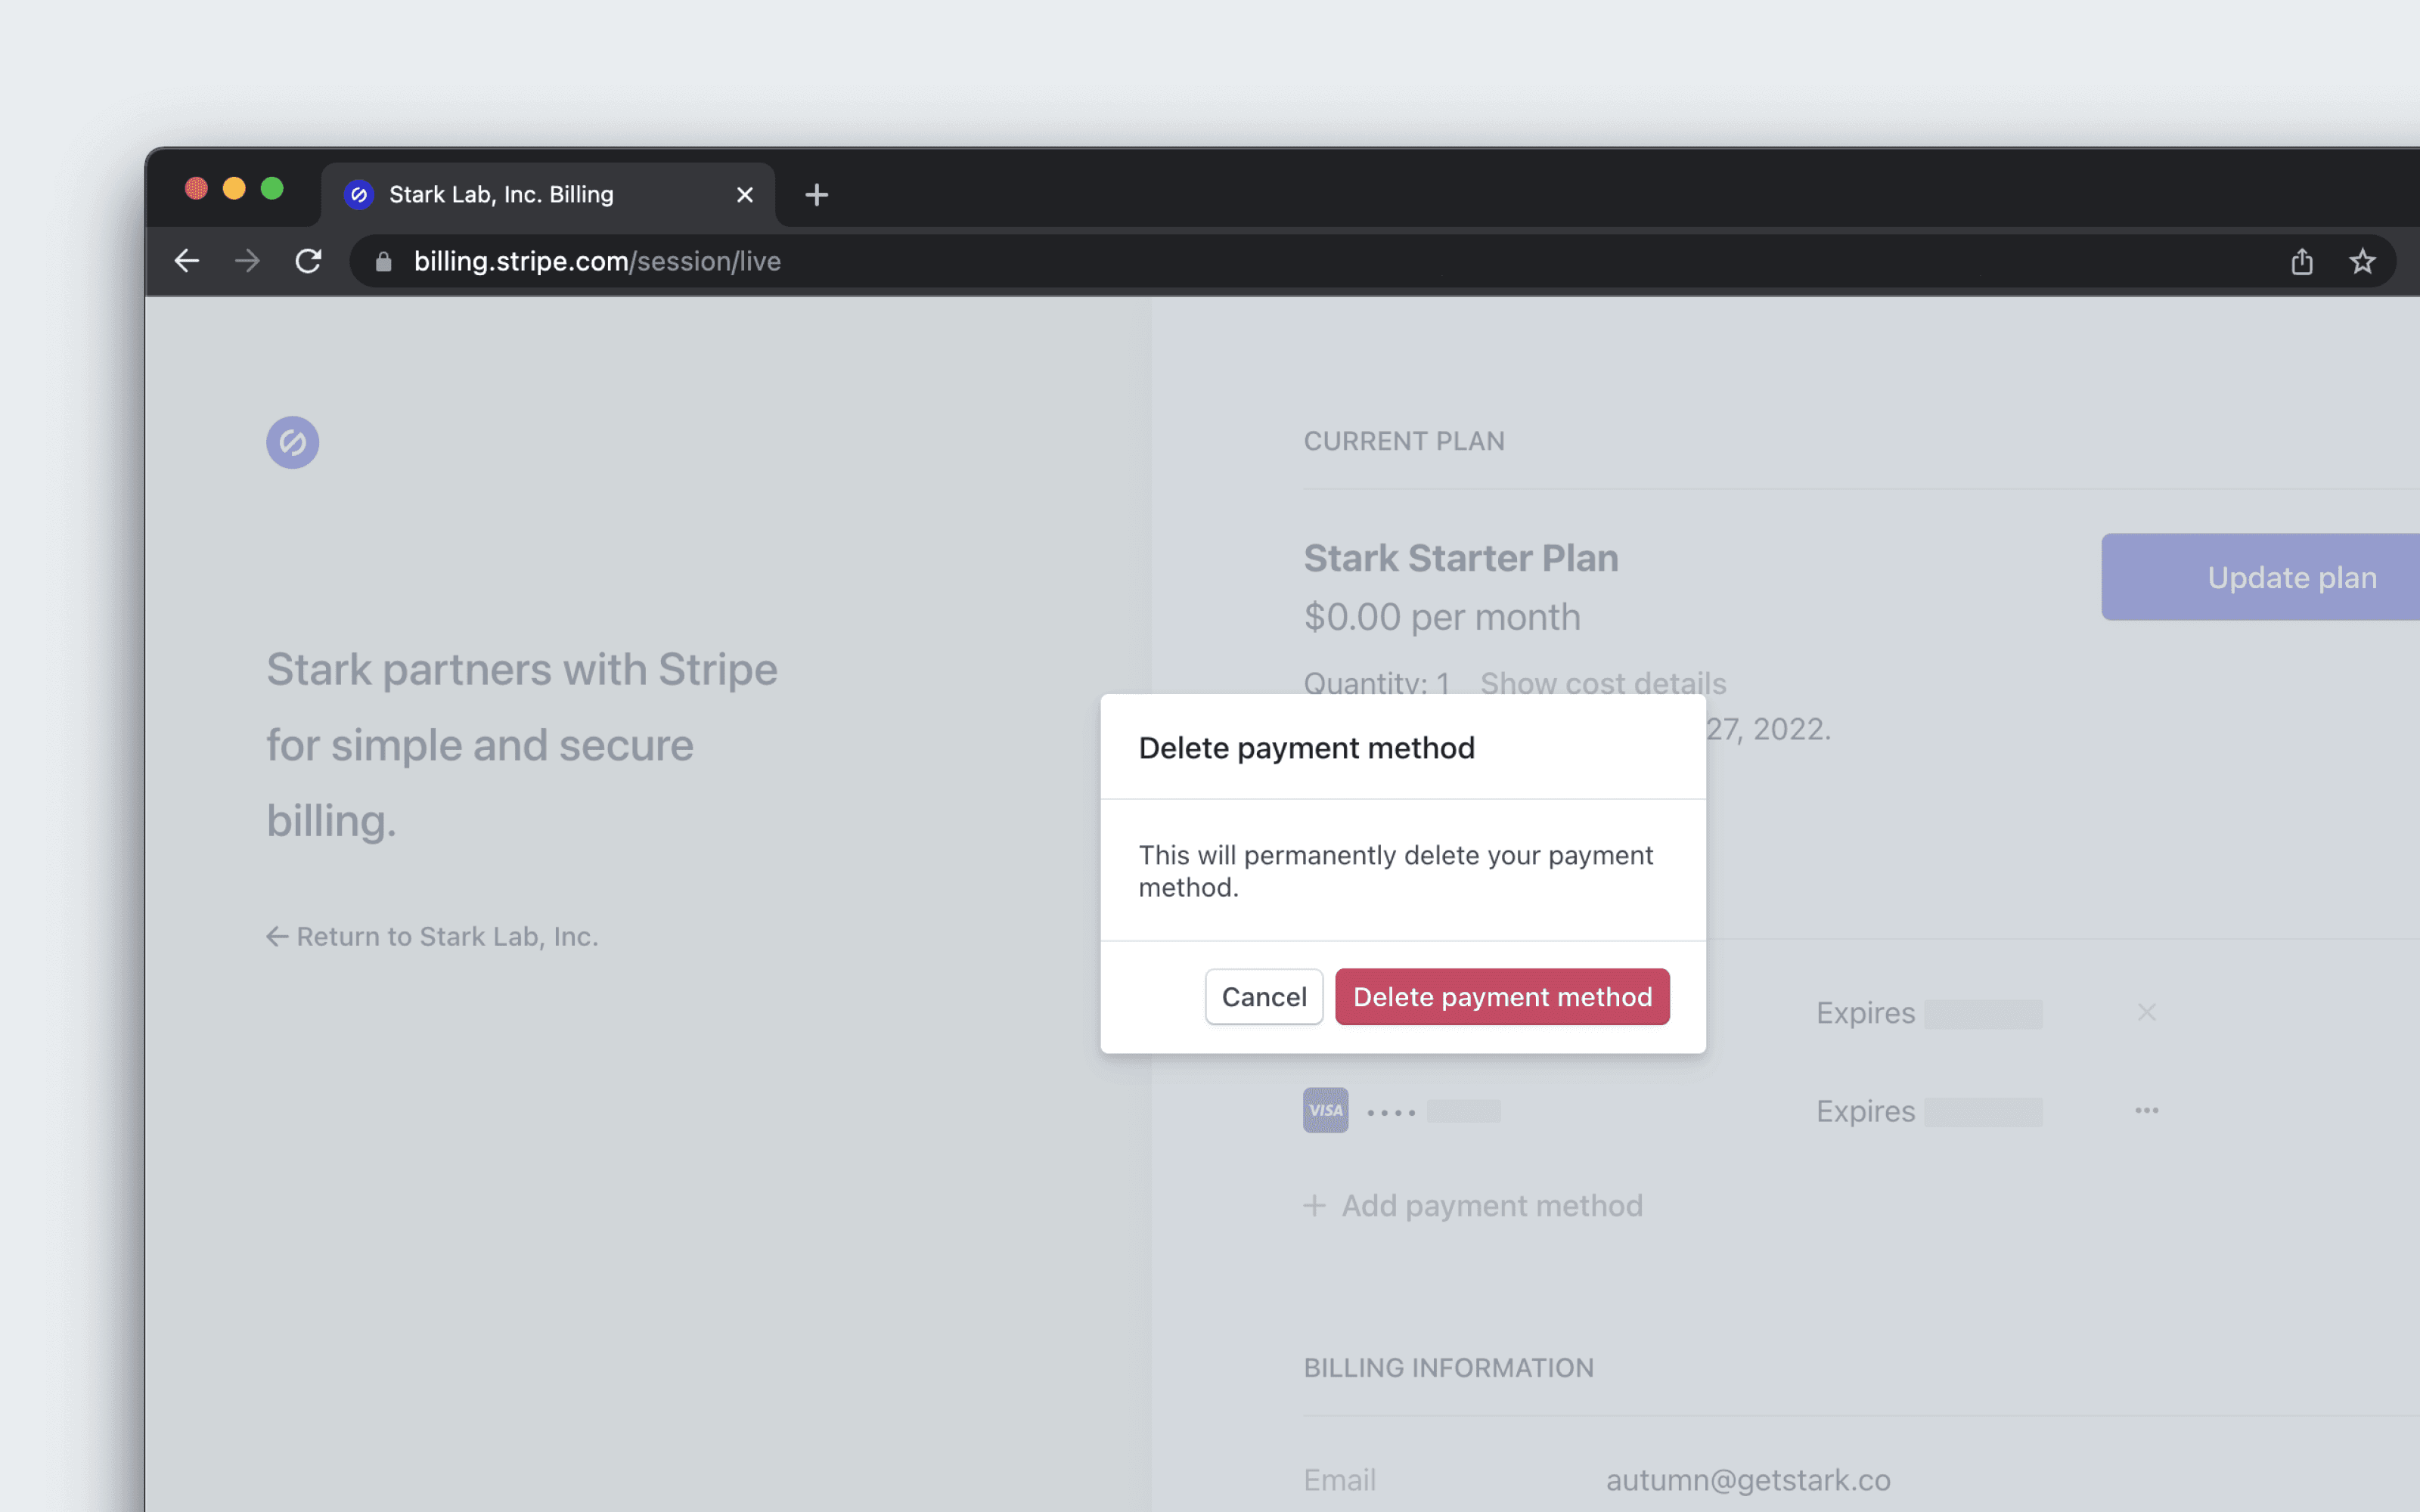Viewport: 2420px width, 1512px height.
Task: Close the Stark Lab, Inc. Billing tab
Action: pos(745,194)
